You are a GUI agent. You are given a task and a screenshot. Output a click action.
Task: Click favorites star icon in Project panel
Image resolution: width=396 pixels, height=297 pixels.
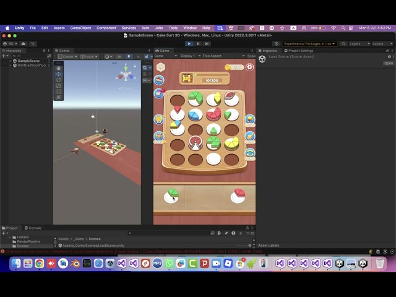point(241,233)
